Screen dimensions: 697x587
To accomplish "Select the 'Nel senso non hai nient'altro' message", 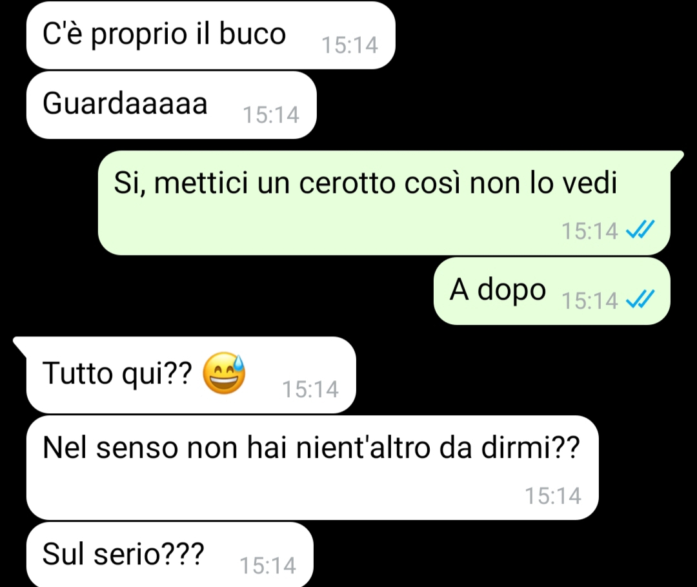I will 312,468.
